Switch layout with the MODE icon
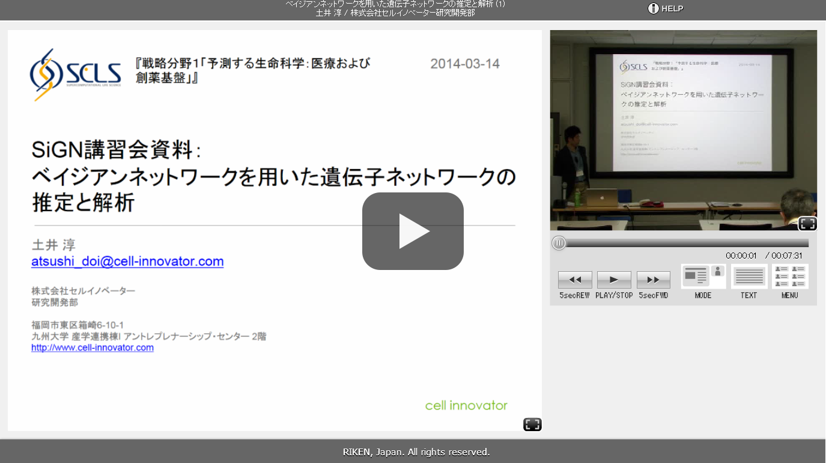This screenshot has width=826, height=463. tap(703, 277)
